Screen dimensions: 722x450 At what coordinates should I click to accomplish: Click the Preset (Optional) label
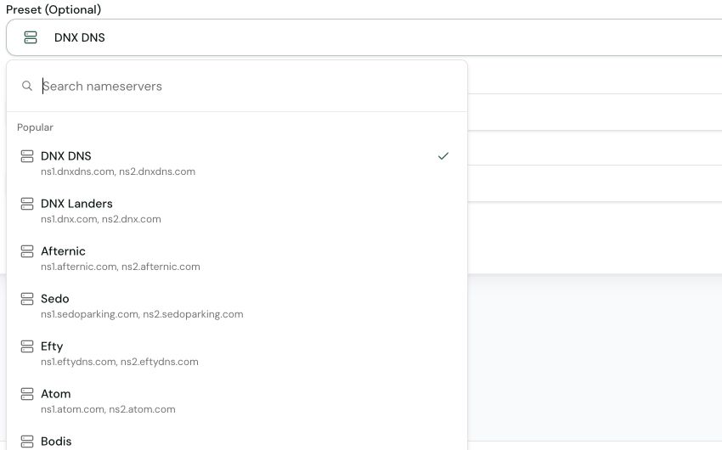(54, 9)
